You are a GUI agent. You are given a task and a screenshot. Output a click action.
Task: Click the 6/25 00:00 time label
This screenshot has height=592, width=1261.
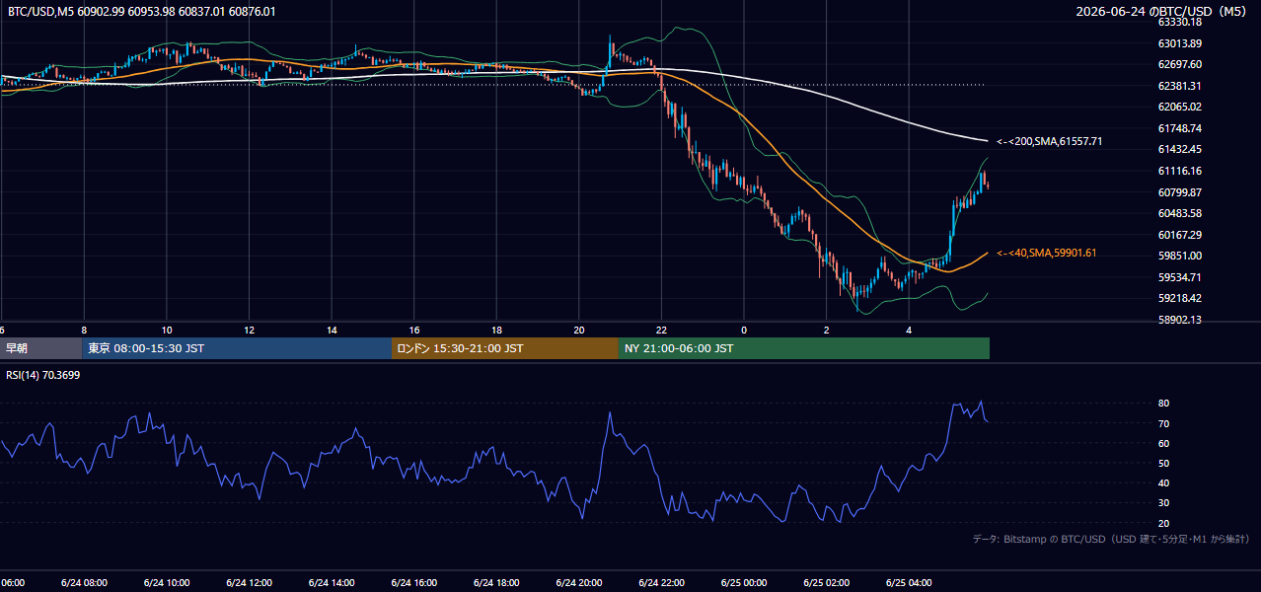[x=744, y=582]
